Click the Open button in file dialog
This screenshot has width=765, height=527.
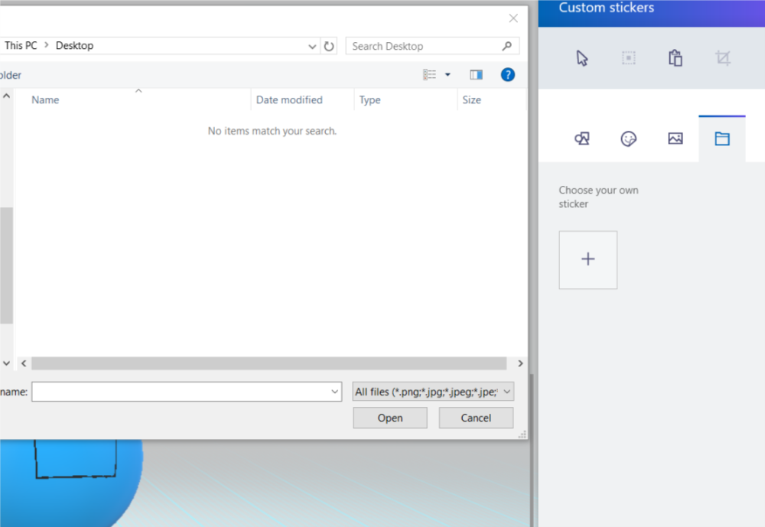coord(390,418)
